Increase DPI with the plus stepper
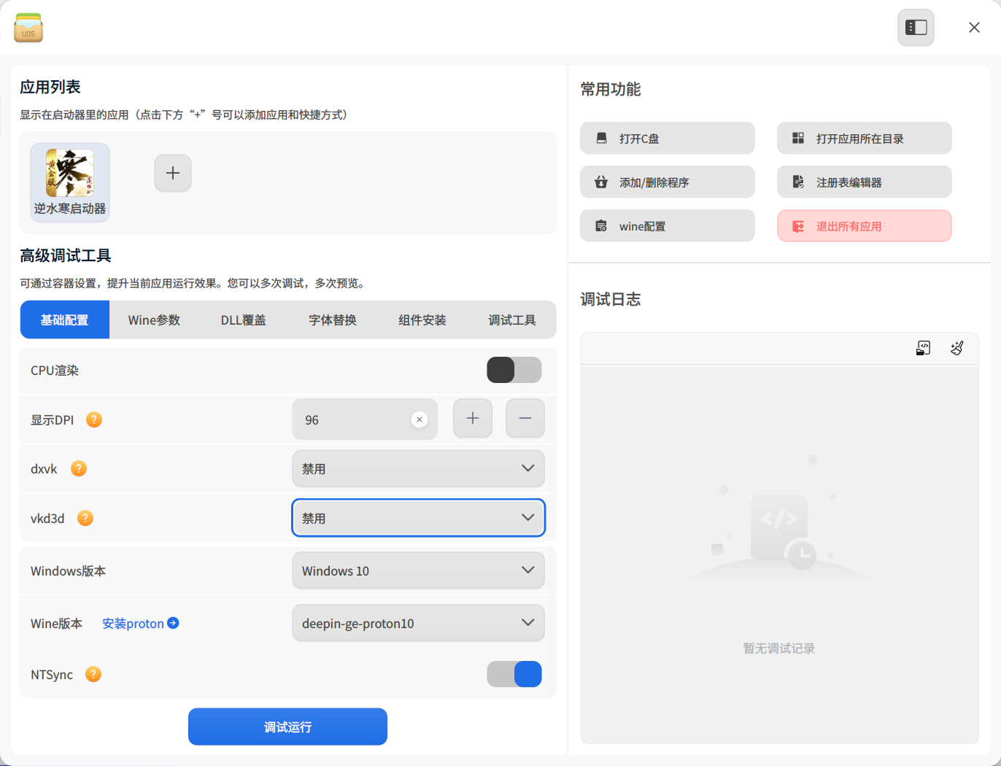 coord(473,419)
